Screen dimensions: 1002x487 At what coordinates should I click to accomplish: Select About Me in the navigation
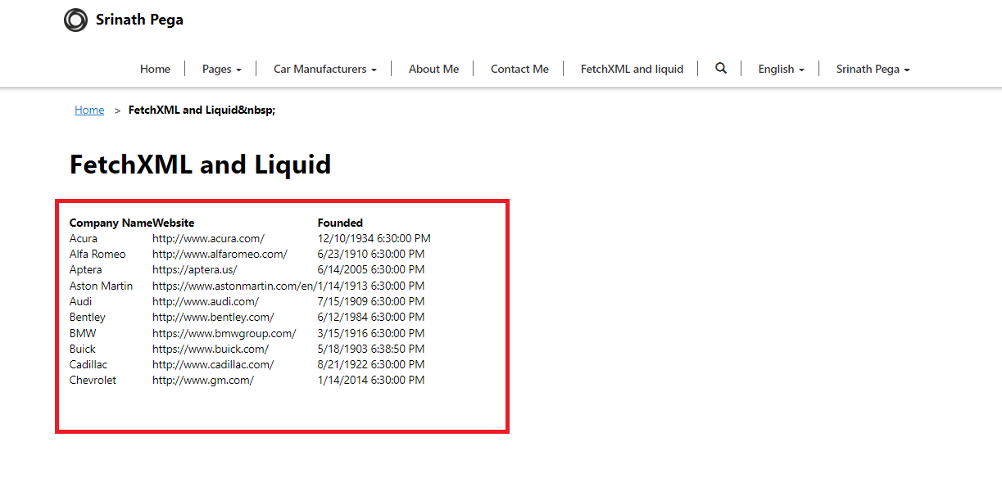pos(433,69)
